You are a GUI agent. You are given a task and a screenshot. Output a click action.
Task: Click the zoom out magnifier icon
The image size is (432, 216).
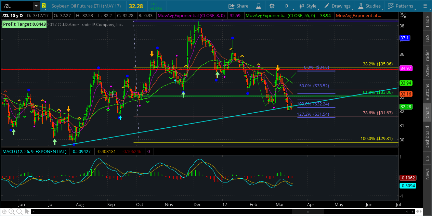click(19, 212)
